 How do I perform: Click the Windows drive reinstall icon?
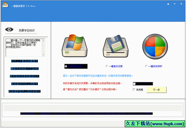[x=75, y=46]
